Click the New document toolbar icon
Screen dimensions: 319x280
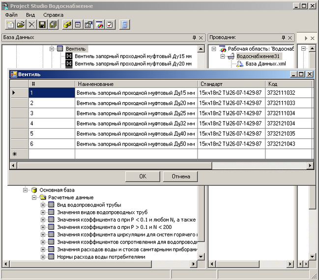click(x=10, y=25)
